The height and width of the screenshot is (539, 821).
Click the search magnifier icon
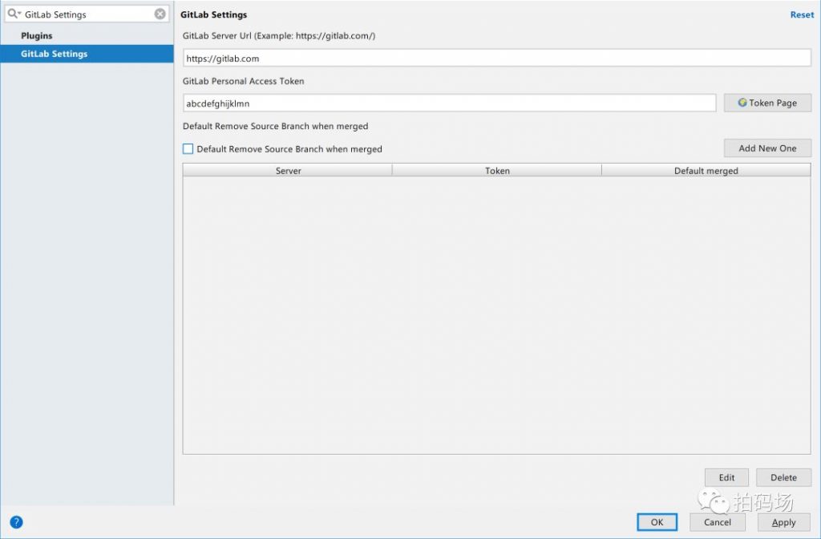tap(14, 14)
